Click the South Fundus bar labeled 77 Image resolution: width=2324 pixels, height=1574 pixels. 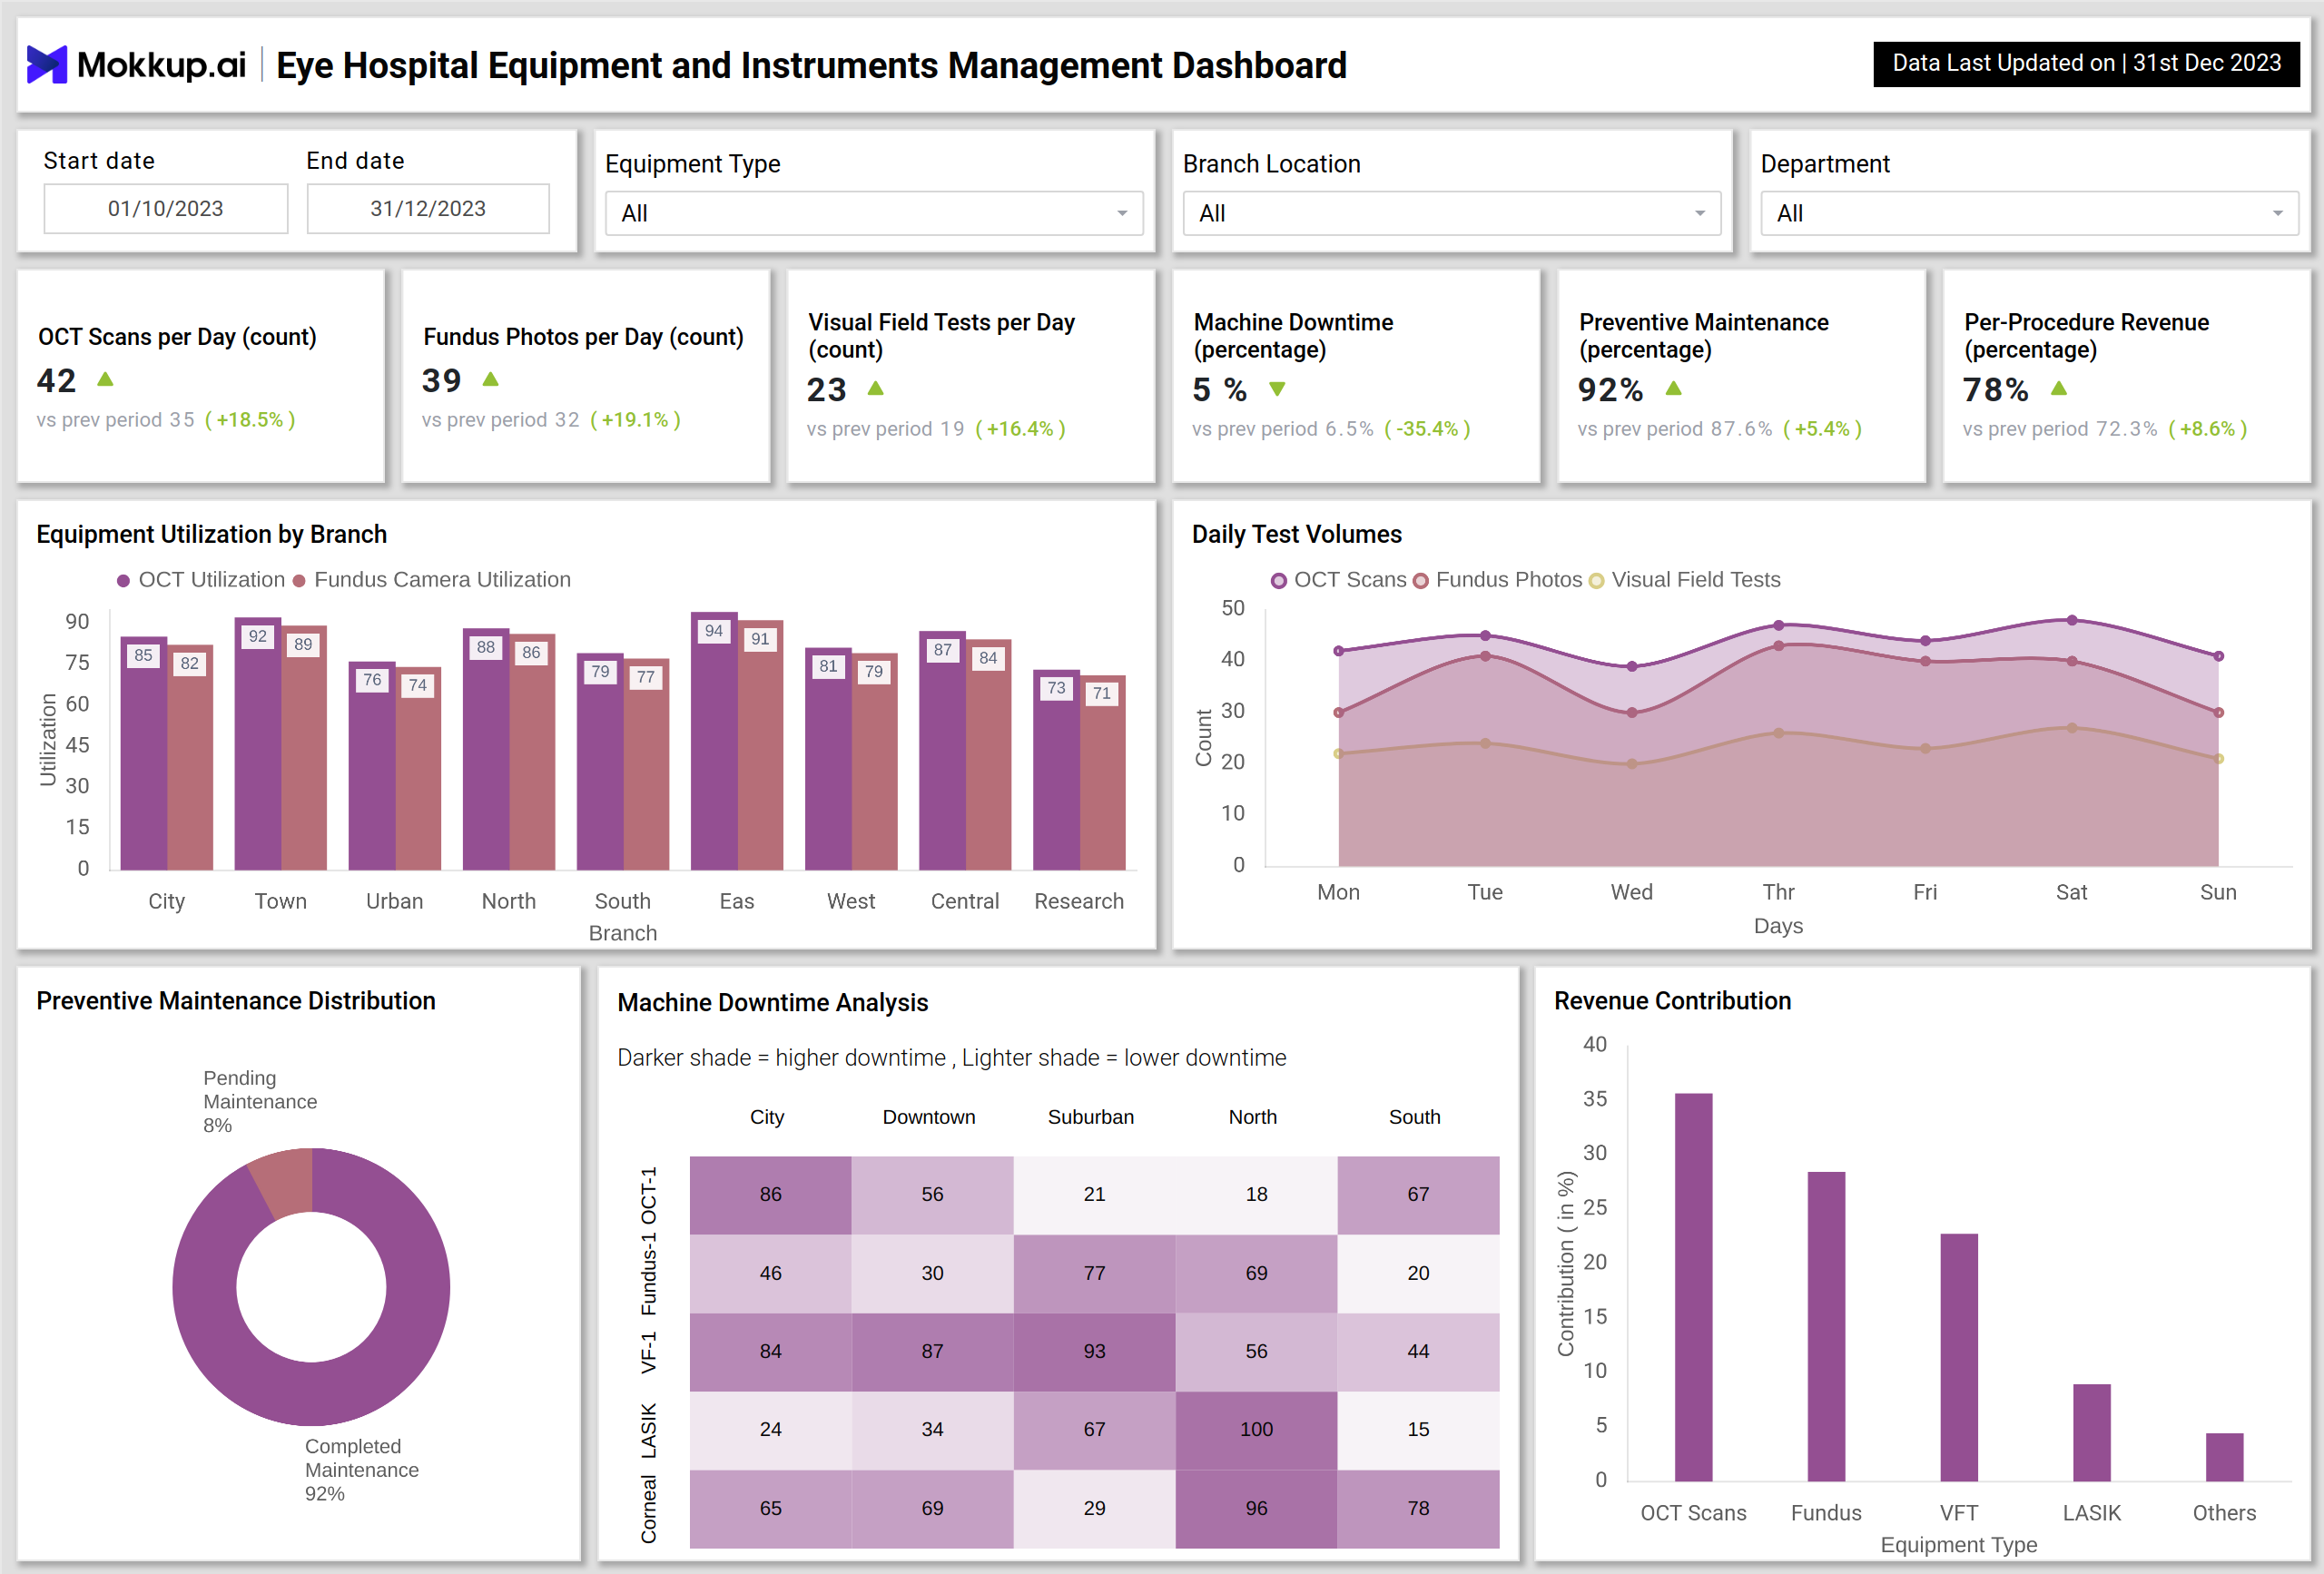(x=647, y=764)
